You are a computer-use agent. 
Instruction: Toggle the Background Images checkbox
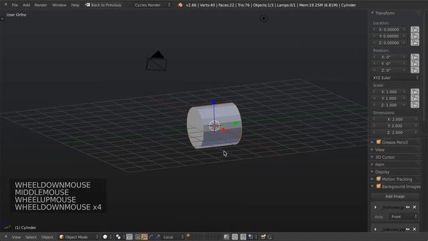(379, 186)
